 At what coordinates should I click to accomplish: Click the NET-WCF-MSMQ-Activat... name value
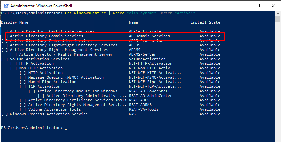tap(155, 77)
